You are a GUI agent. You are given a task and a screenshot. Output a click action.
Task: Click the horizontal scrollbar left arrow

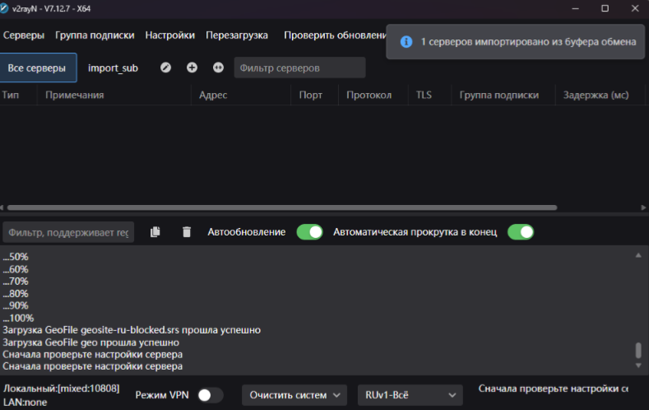coord(2,207)
